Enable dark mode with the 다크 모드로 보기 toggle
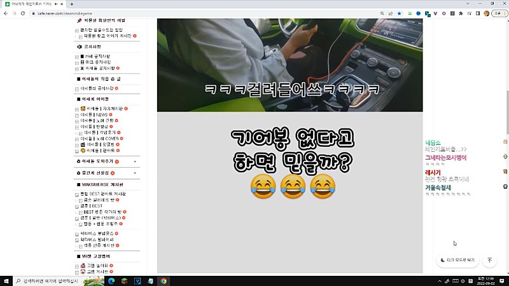Screen dimensions: 509x286 (456, 260)
